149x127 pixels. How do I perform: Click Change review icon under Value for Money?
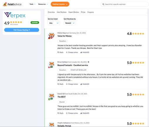(x=67, y=52)
